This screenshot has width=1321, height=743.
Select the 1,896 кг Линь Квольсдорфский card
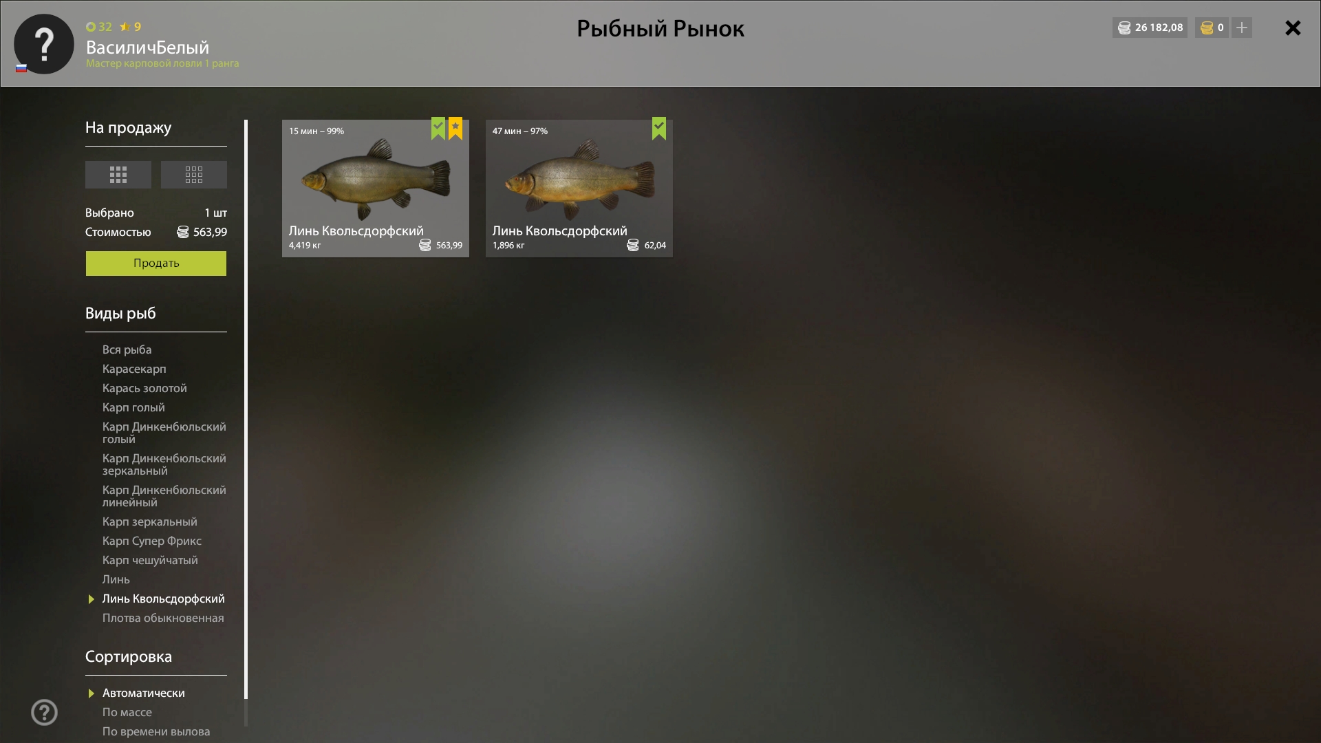point(579,189)
